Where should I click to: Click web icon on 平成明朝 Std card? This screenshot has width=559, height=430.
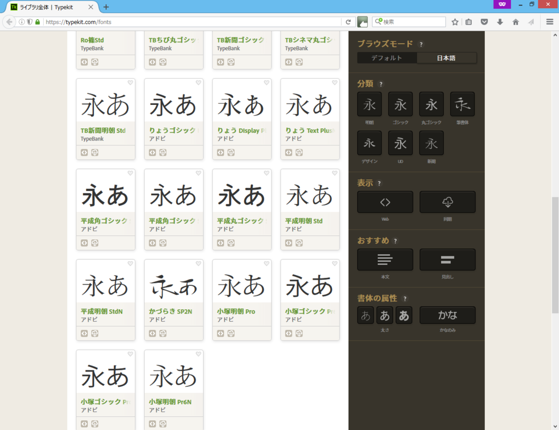(x=289, y=243)
